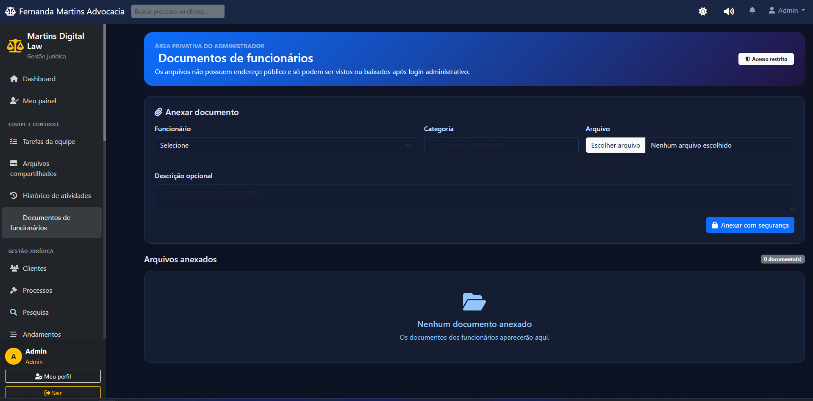Image resolution: width=813 pixels, height=401 pixels.
Task: Click Escolher arquivo file button
Action: pyautogui.click(x=616, y=145)
